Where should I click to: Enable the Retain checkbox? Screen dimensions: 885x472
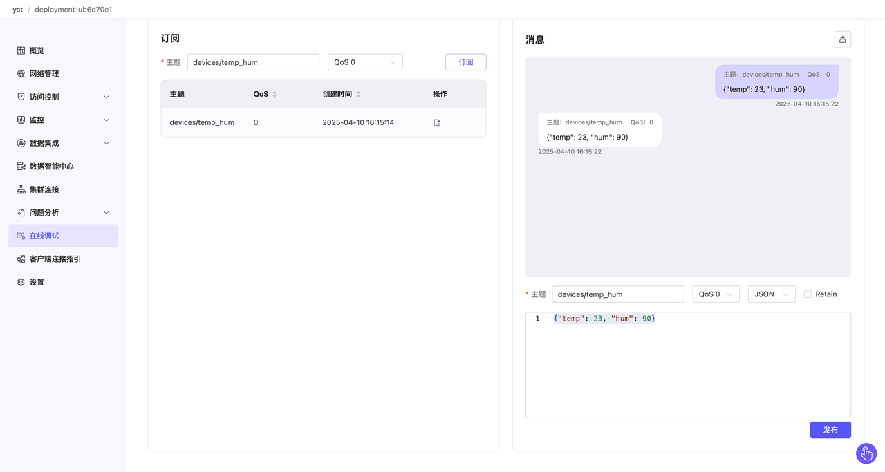808,294
